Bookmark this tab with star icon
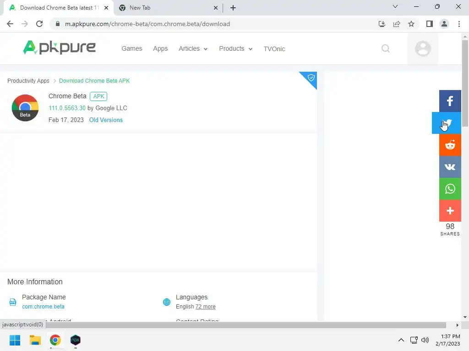Image resolution: width=469 pixels, height=351 pixels. coord(411,24)
